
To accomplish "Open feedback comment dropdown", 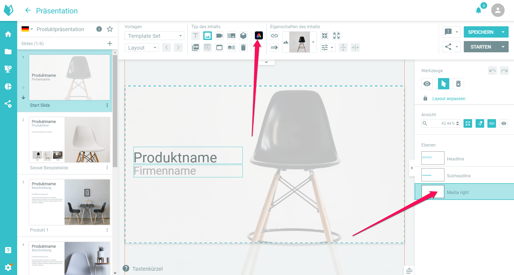I will tap(451, 32).
